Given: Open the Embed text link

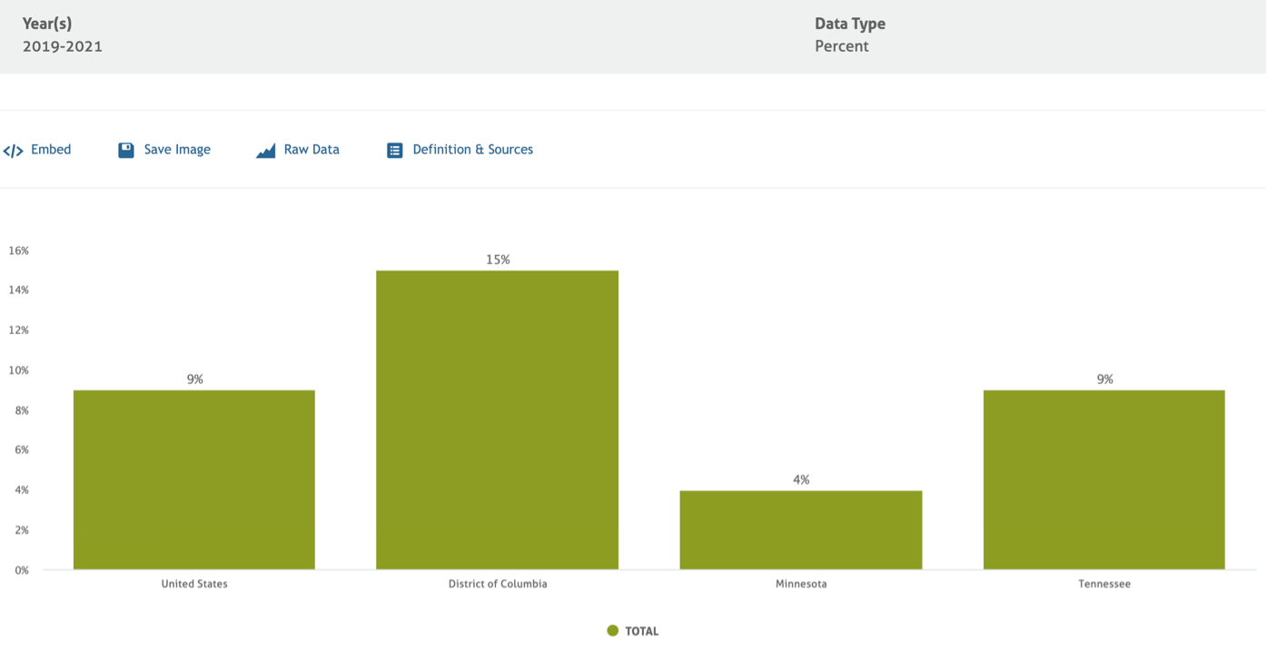Looking at the screenshot, I should point(51,150).
